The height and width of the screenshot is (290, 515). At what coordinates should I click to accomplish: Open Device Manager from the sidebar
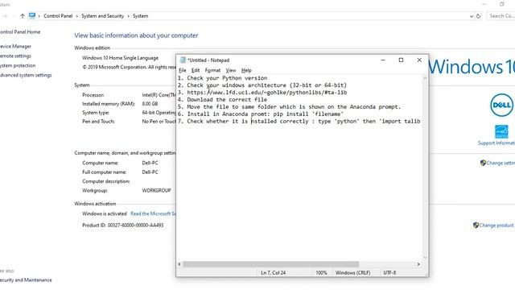15,47
